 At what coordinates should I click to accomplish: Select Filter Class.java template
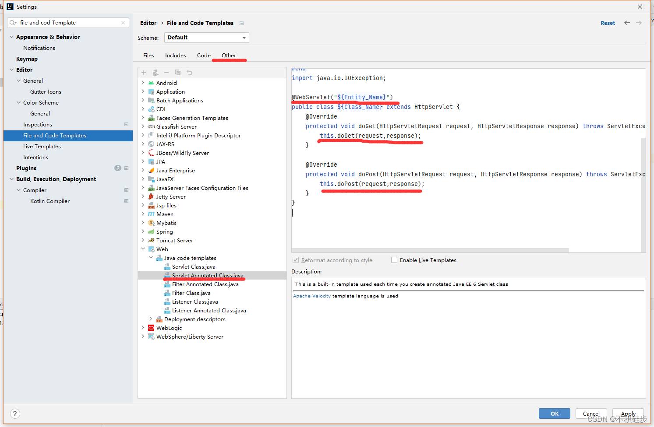(191, 293)
